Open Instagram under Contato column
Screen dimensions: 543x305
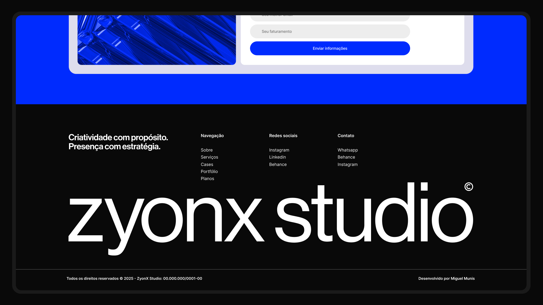click(x=347, y=164)
